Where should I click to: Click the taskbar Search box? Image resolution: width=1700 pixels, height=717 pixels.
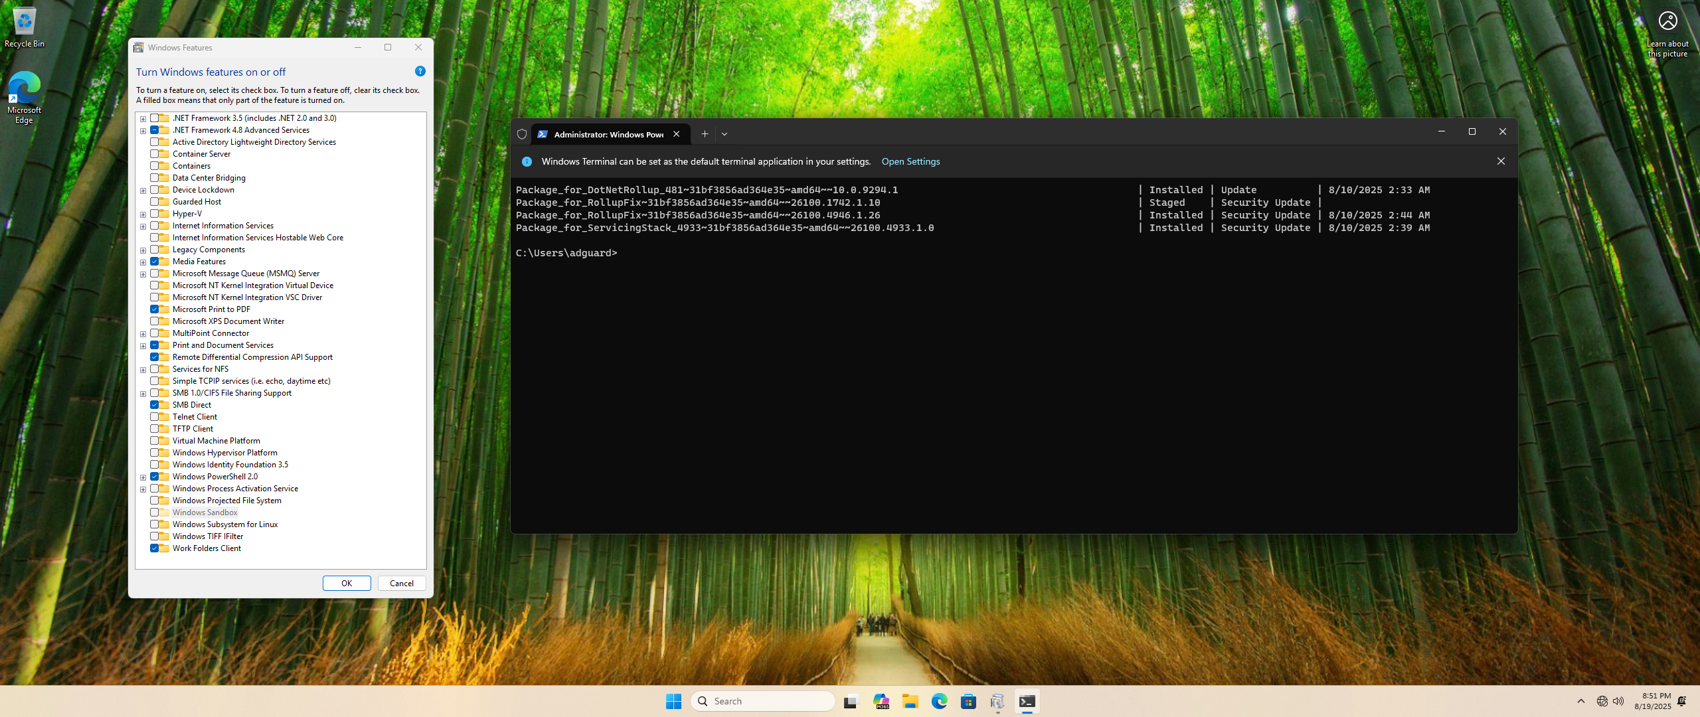click(762, 701)
